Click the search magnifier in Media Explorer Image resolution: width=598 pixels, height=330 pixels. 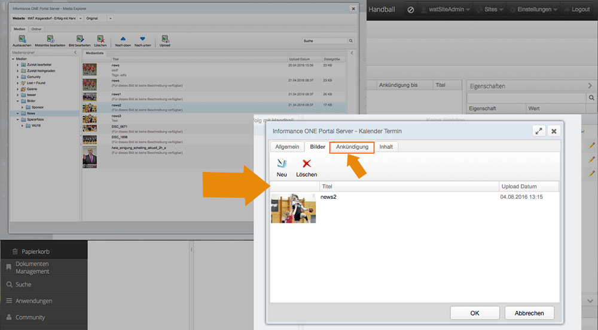[x=350, y=41]
